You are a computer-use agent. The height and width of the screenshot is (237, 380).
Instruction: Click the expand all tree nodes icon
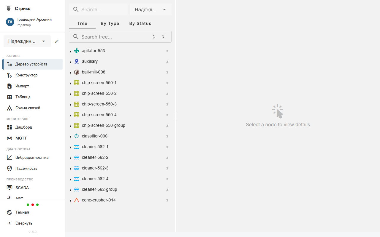point(154,37)
